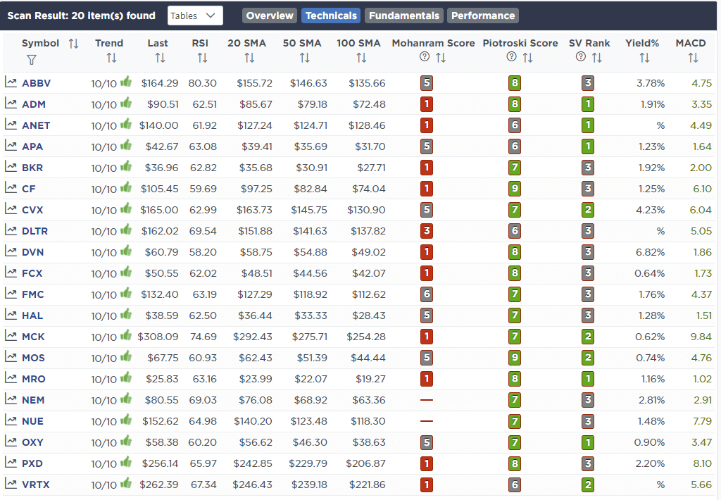The image size is (721, 500).
Task: Click ABBV RSI value 80.30
Action: [202, 83]
